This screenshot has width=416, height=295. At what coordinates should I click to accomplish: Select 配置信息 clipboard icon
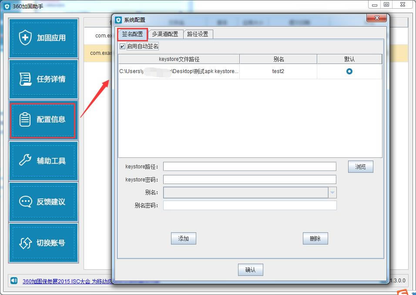click(25, 119)
